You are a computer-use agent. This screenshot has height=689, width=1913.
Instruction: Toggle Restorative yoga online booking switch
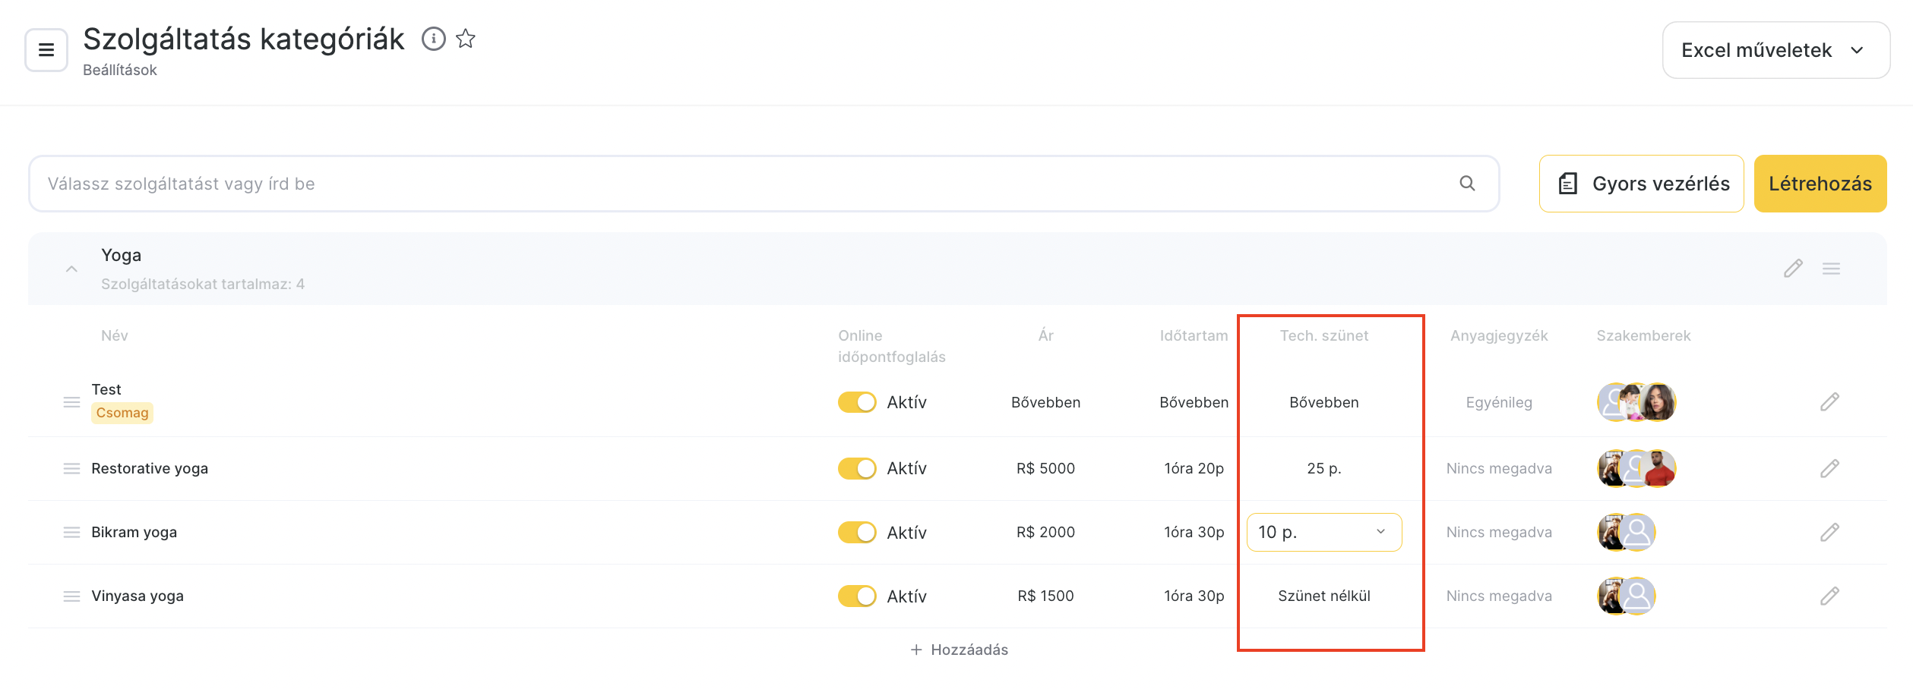[x=857, y=469]
